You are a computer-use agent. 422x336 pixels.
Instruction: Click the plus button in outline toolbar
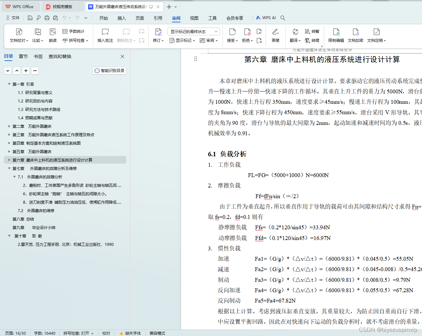pos(26,71)
